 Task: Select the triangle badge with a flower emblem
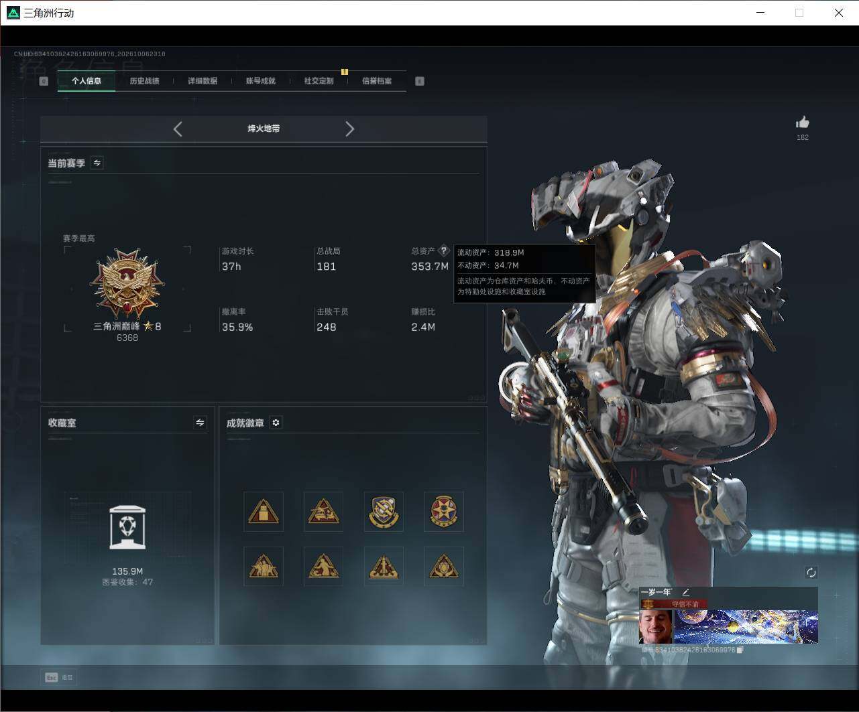click(444, 567)
